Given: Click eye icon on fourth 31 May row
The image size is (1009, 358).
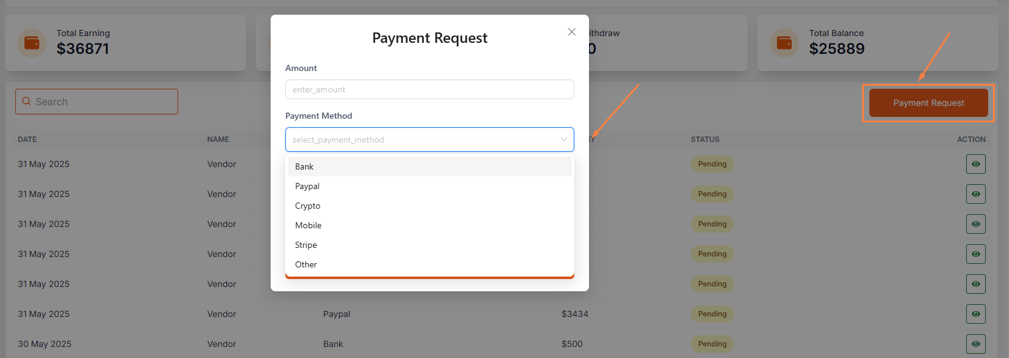Looking at the screenshot, I should [975, 254].
